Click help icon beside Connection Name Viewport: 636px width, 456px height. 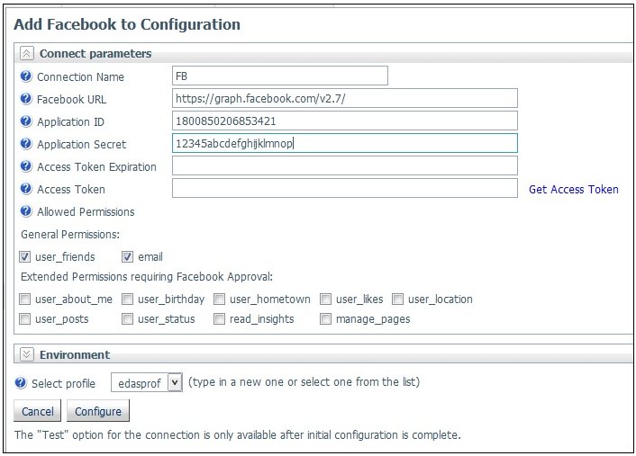point(26,76)
